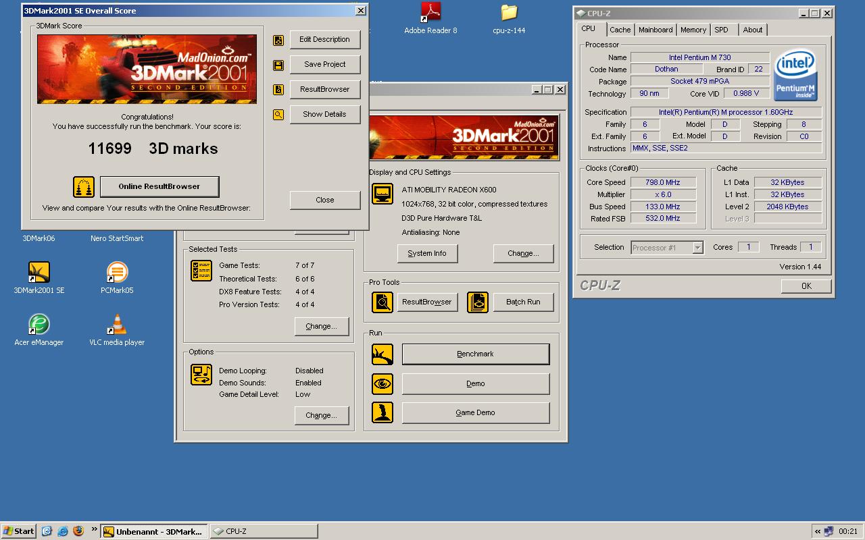This screenshot has height=540, width=865.
Task: Click the Batch Run icon
Action: (478, 302)
